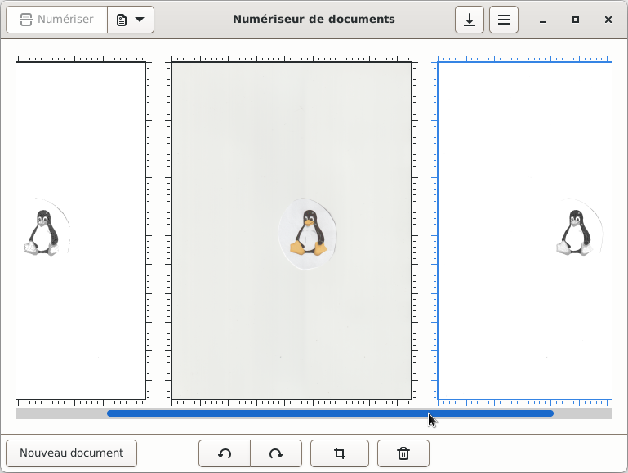Activate the crop tool
628x473 pixels.
[340, 453]
